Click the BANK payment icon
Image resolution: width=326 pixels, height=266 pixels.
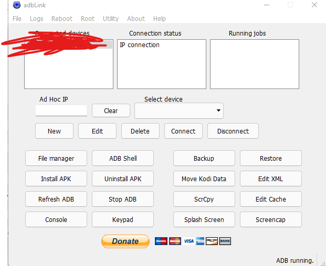pyautogui.click(x=225, y=241)
